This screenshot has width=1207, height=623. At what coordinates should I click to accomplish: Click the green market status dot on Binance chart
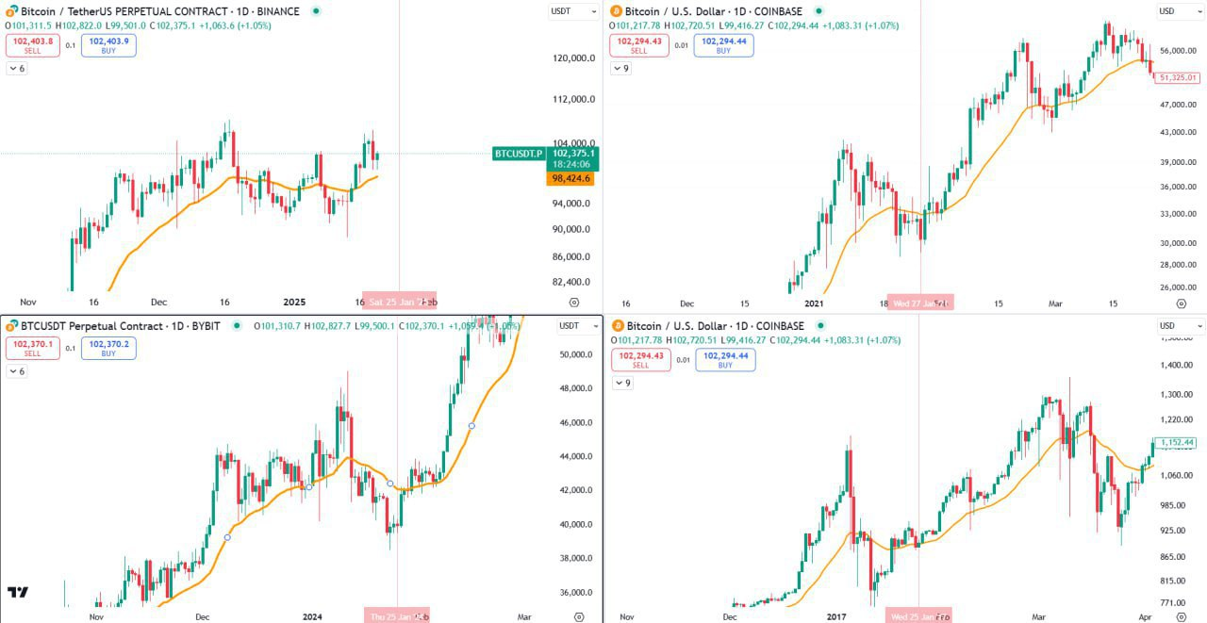(x=315, y=11)
